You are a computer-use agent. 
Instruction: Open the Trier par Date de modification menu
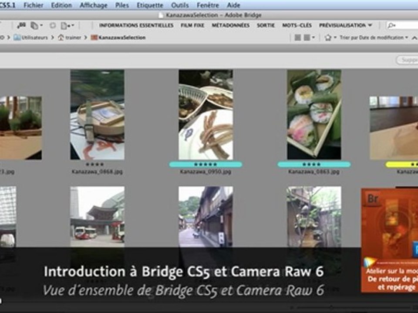tap(374, 37)
